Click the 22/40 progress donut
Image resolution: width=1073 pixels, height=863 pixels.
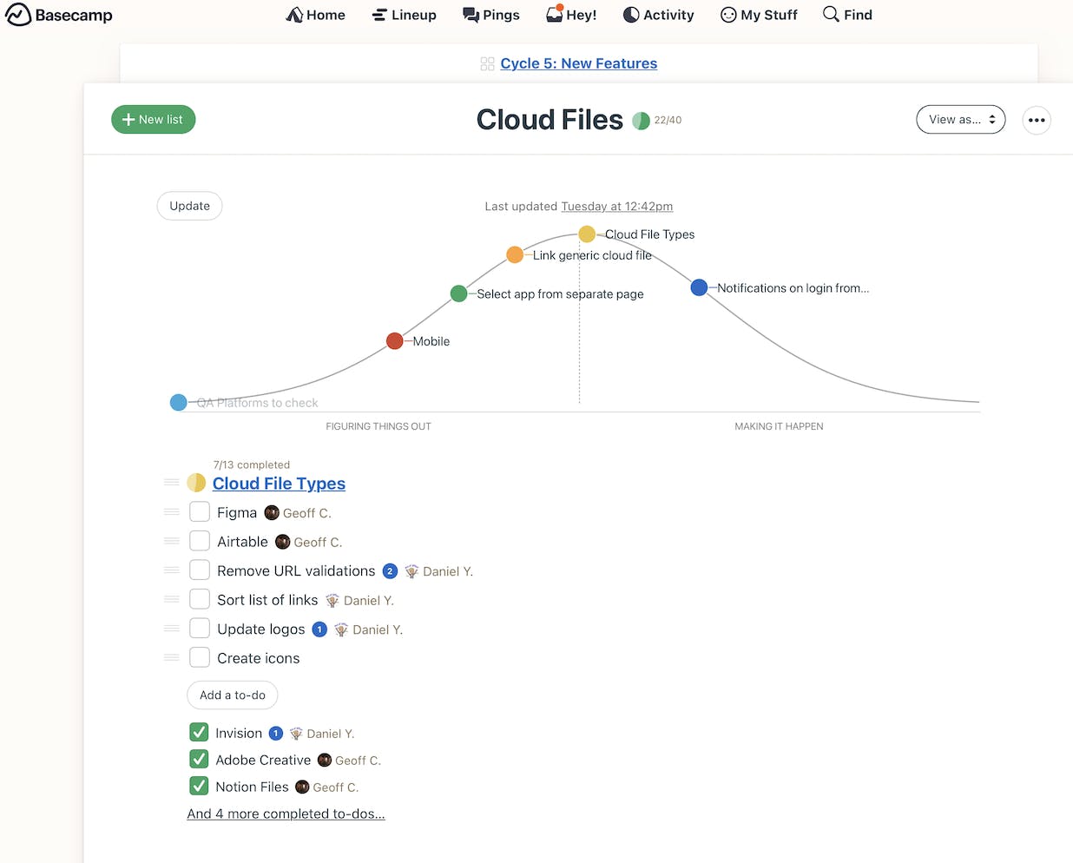click(641, 120)
